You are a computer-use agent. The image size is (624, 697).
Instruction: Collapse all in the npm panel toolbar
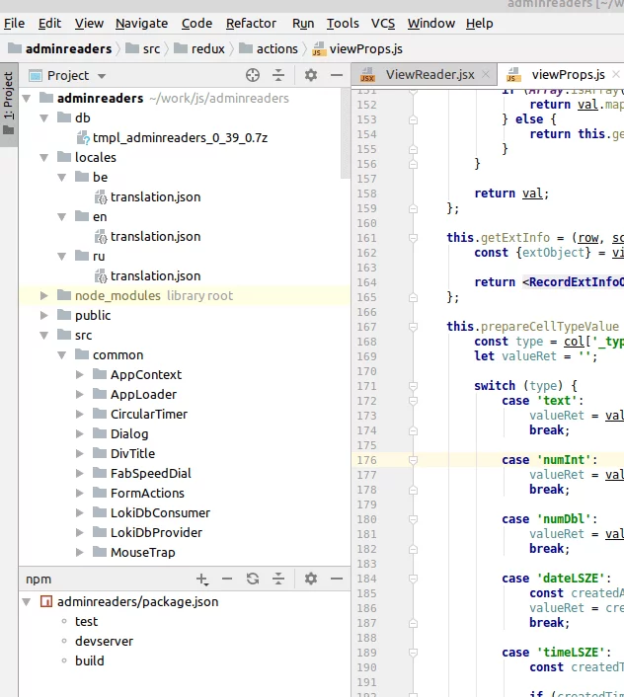point(278,579)
